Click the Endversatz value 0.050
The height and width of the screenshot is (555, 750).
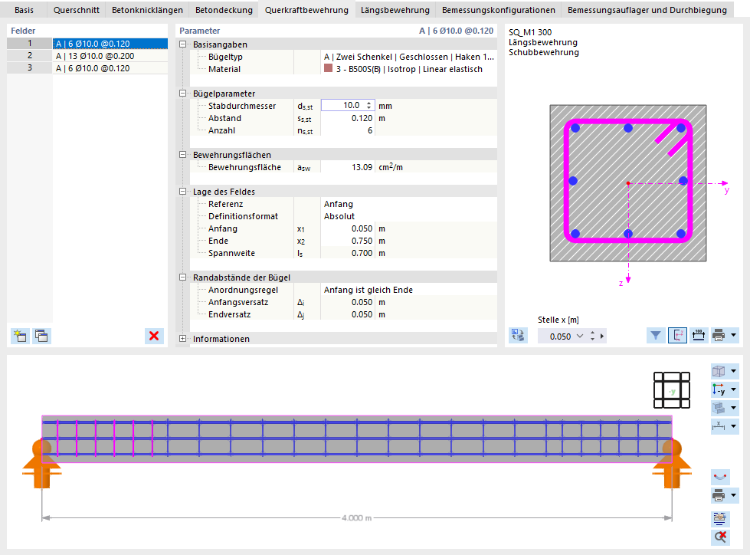click(348, 314)
